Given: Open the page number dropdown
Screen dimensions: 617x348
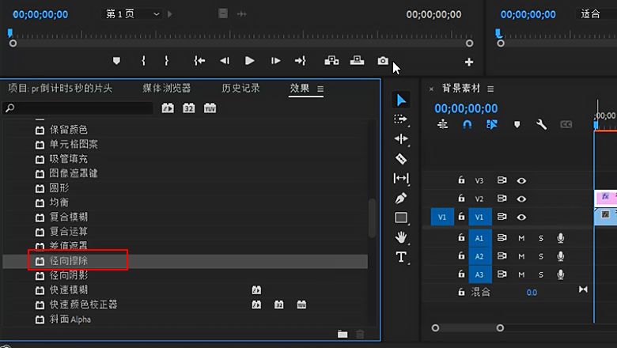Looking at the screenshot, I should click(x=132, y=14).
